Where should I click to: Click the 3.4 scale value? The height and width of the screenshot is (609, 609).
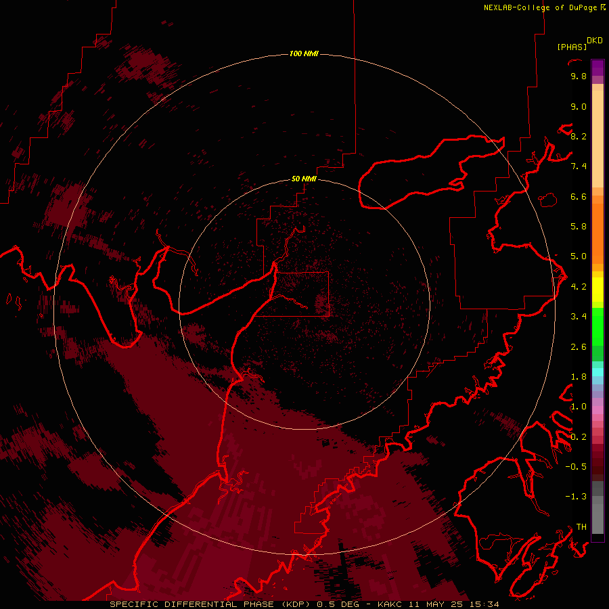click(x=579, y=317)
